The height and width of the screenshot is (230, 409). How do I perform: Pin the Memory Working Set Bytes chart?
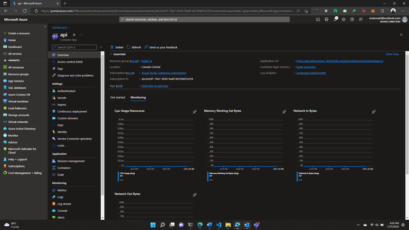point(284,112)
